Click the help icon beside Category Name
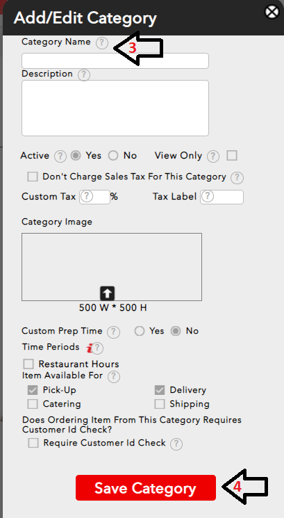284x518 pixels. pos(102,43)
